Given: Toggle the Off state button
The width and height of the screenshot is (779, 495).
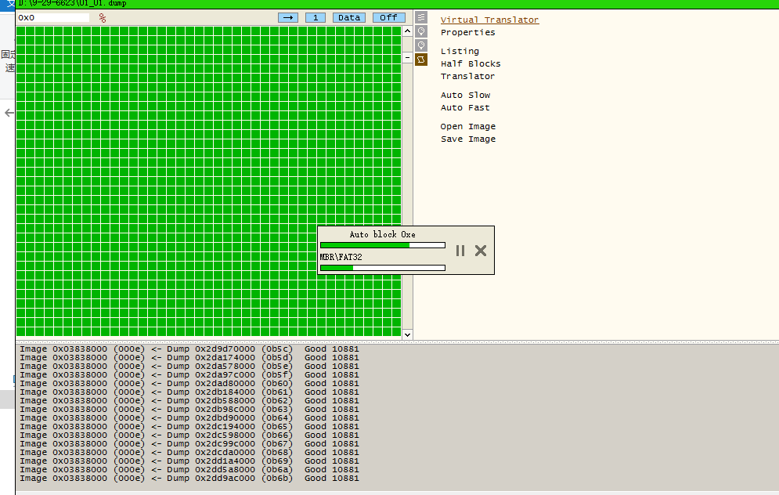Looking at the screenshot, I should tap(388, 16).
